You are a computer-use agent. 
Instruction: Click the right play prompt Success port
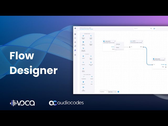(166, 65)
